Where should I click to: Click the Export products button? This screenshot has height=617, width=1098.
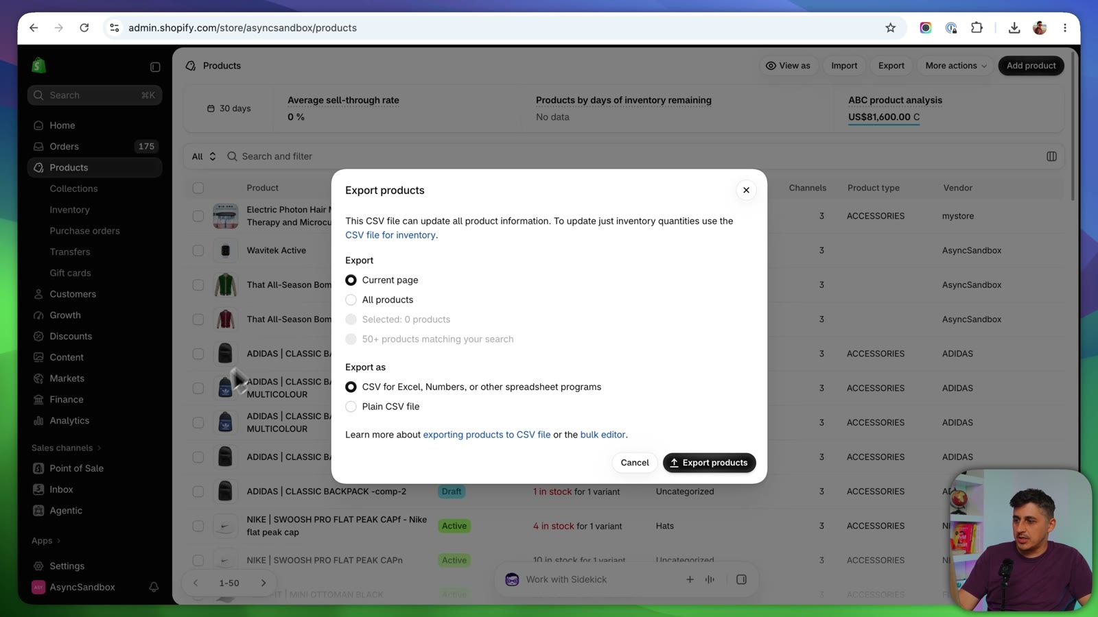(x=709, y=463)
